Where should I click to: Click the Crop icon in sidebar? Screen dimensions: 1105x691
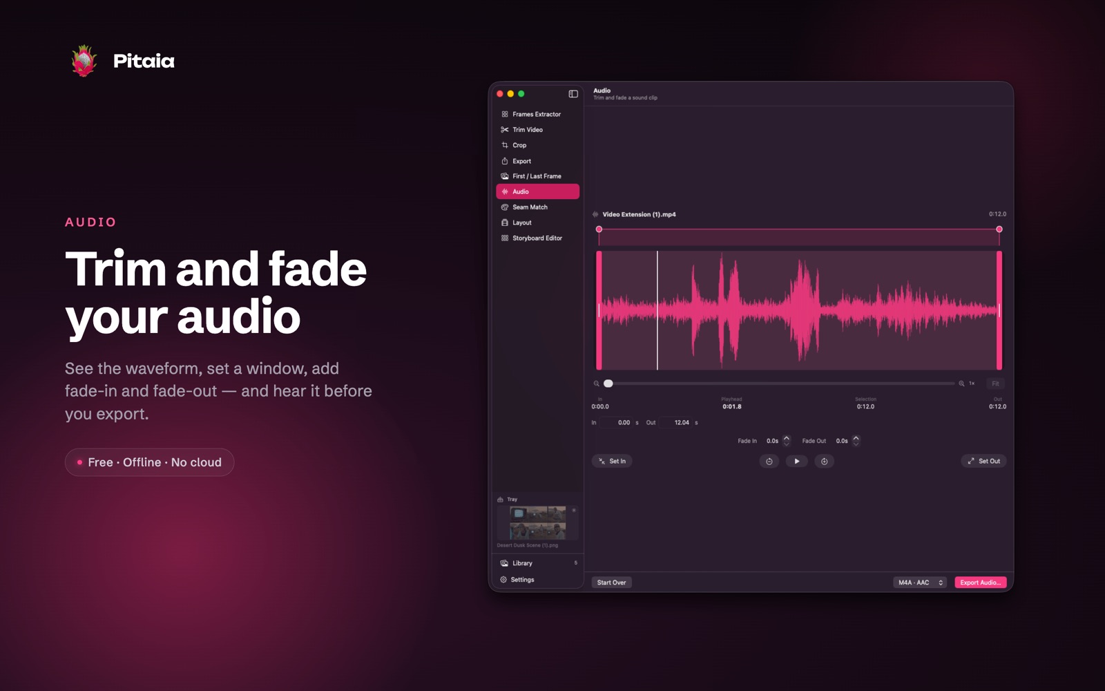pyautogui.click(x=505, y=145)
